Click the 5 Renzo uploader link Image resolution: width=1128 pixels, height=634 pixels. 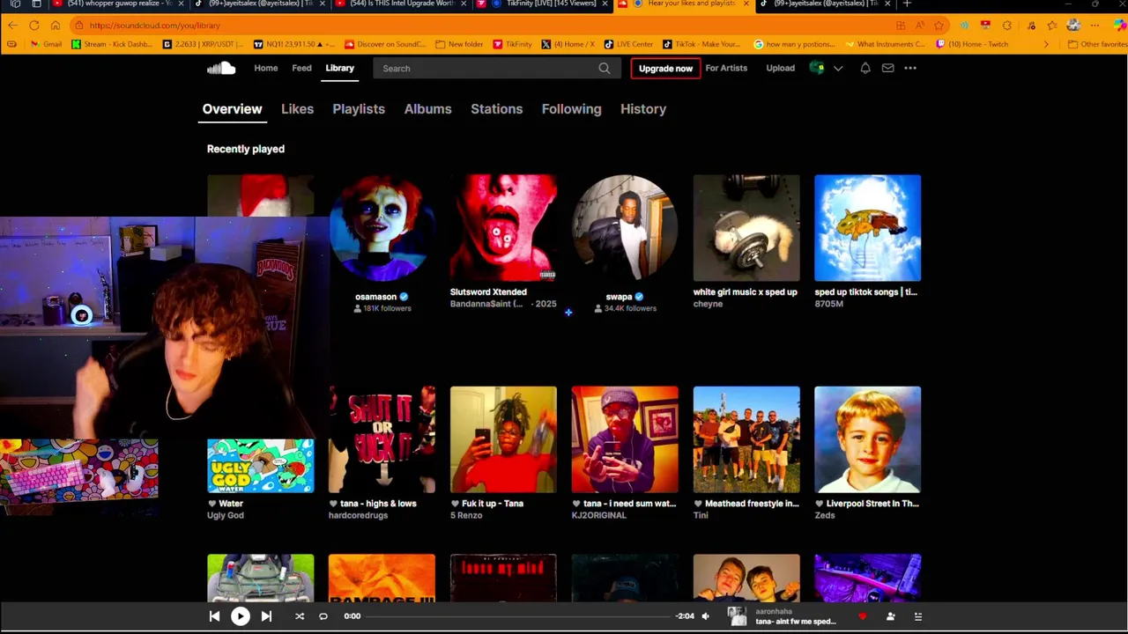click(467, 515)
